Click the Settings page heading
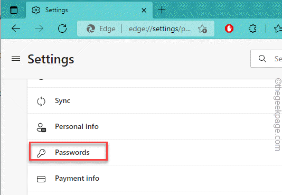 51,59
